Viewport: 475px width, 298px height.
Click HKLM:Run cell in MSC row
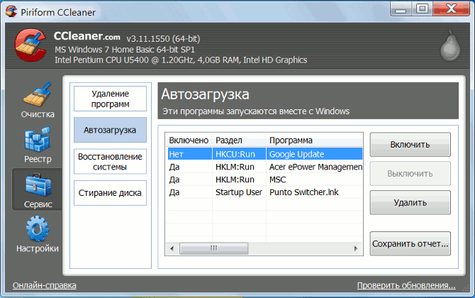coord(239,180)
